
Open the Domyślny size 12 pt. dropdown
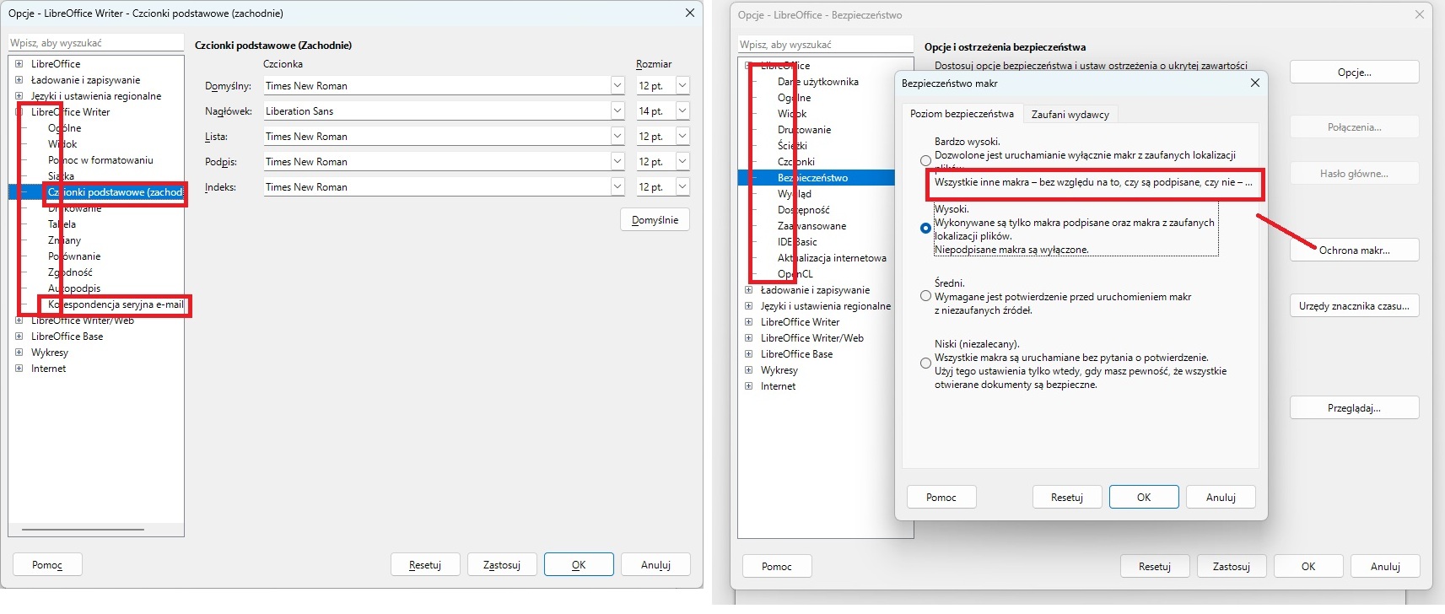coord(682,85)
